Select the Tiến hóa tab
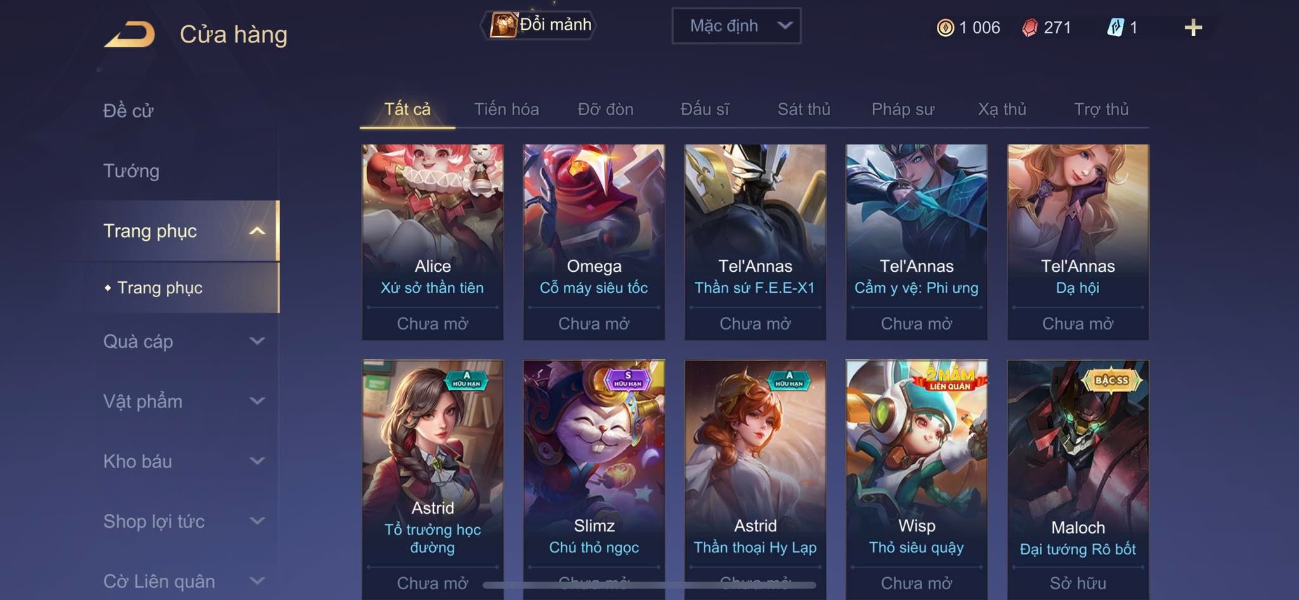This screenshot has height=600, width=1299. pyautogui.click(x=506, y=109)
